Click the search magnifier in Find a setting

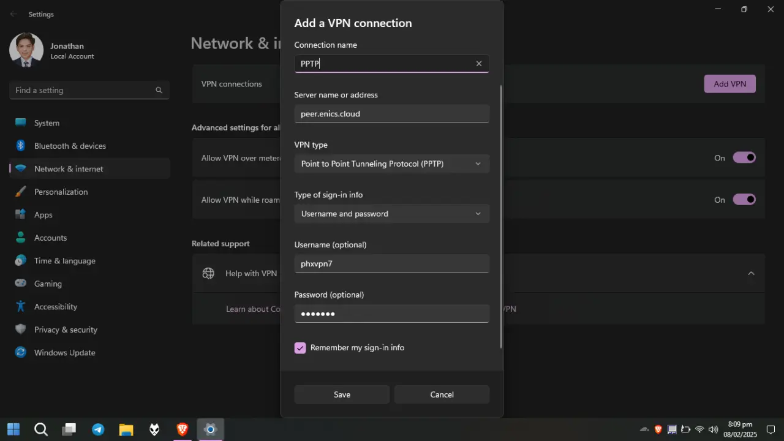pyautogui.click(x=159, y=90)
